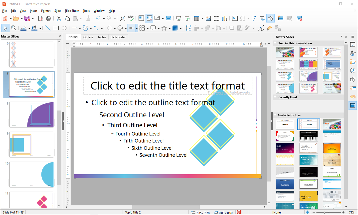Apply the Freshes Impress Template master
The height and width of the screenshot is (215, 358).
tap(309, 160)
